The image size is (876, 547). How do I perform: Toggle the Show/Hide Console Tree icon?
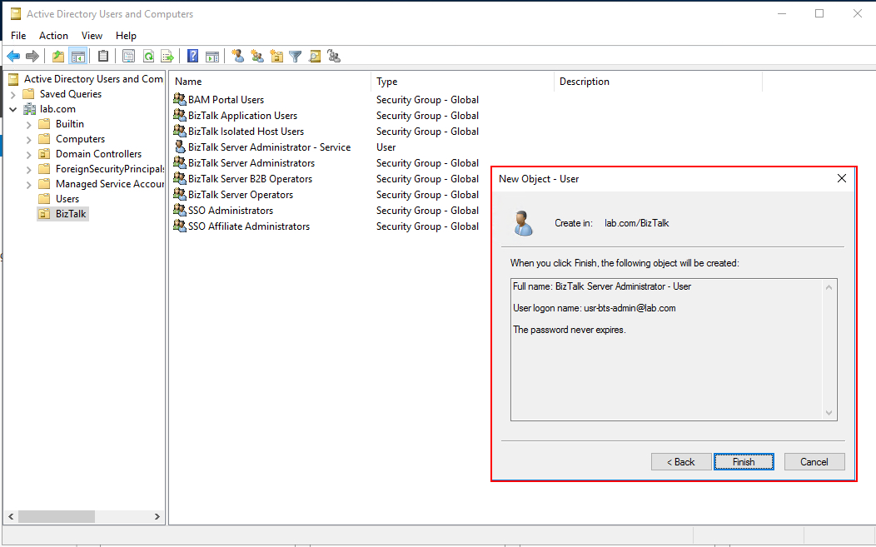[77, 56]
